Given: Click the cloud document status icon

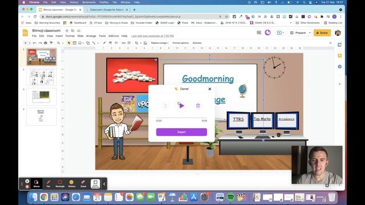Looking at the screenshot, I should 79,31.
